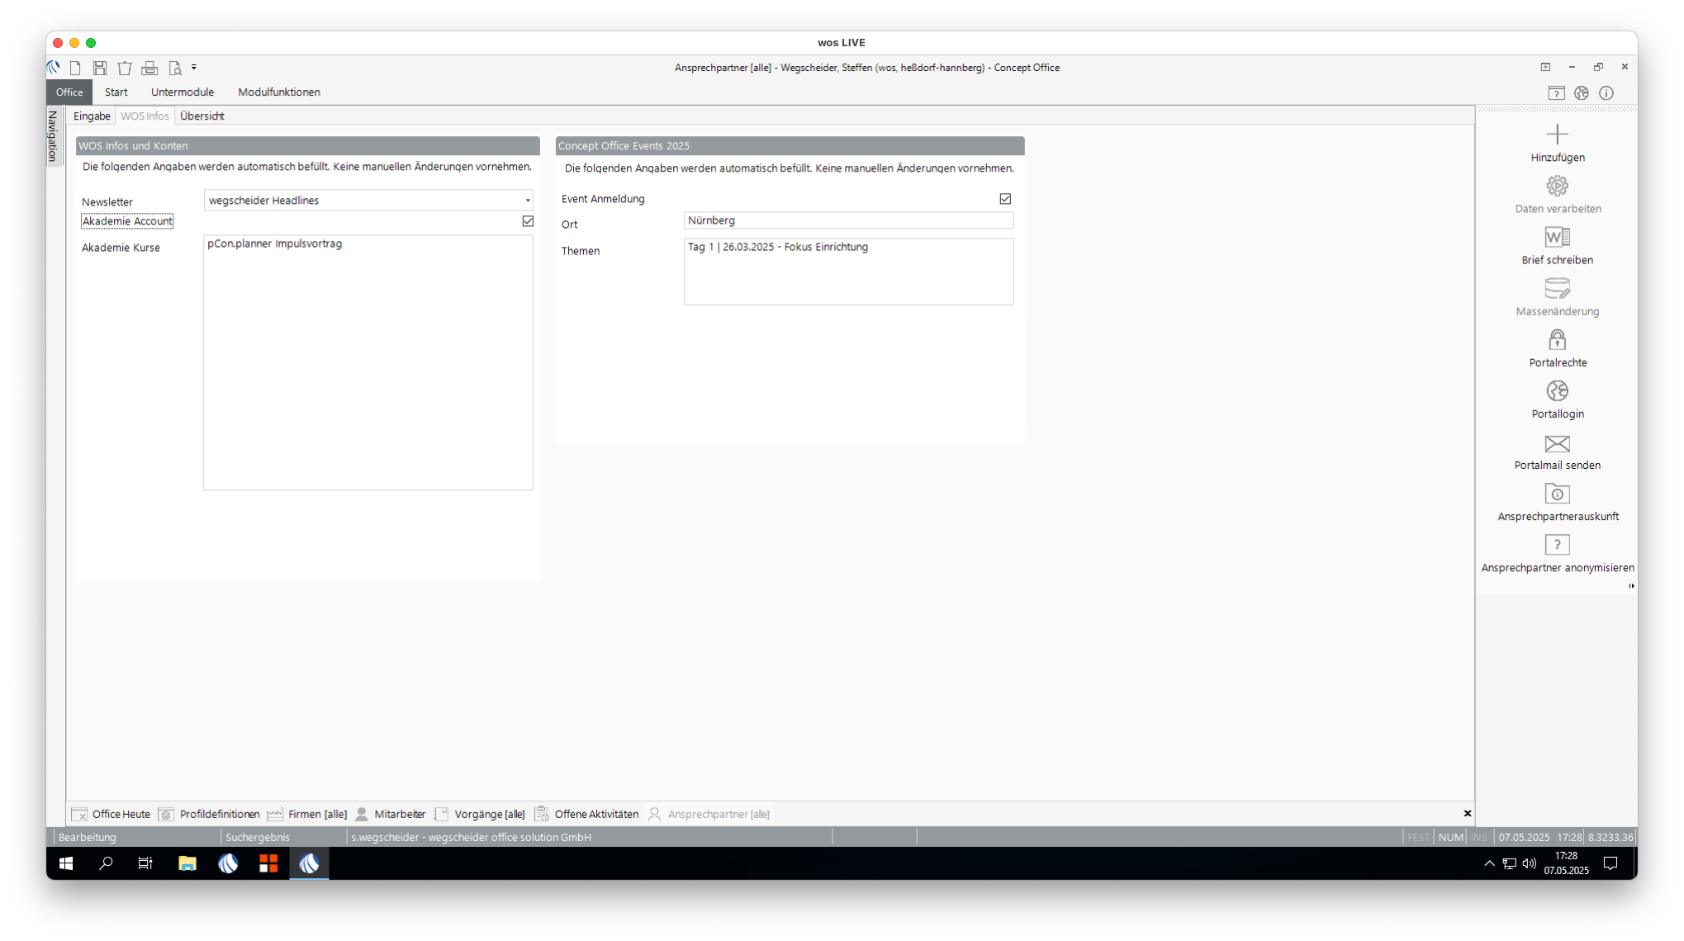The width and height of the screenshot is (1684, 941).
Task: Open the Modulfunktionen ribbon tab
Action: click(x=279, y=92)
